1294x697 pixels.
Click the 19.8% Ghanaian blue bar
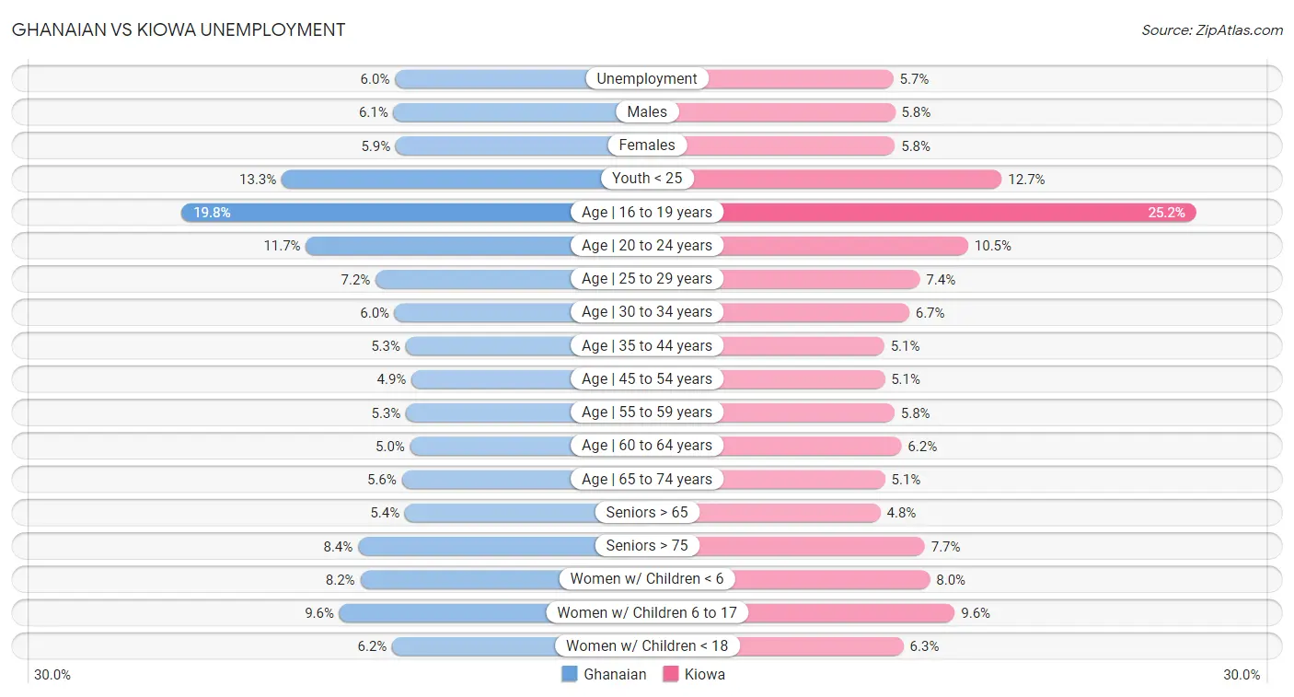pyautogui.click(x=375, y=213)
